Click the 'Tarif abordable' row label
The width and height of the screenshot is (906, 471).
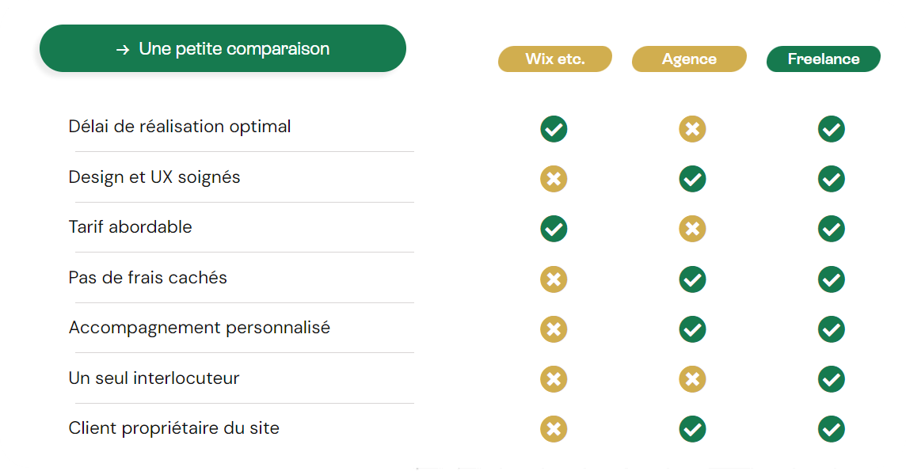pyautogui.click(x=131, y=227)
